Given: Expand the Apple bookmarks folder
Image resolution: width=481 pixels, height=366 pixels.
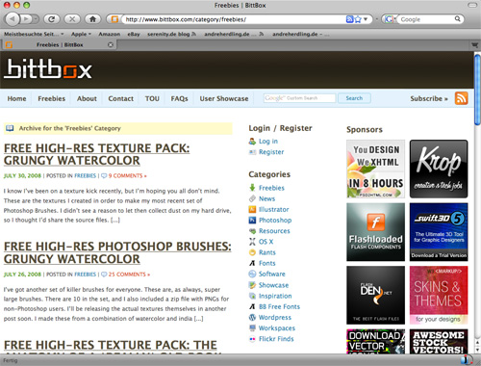Looking at the screenshot, I should coord(81,34).
